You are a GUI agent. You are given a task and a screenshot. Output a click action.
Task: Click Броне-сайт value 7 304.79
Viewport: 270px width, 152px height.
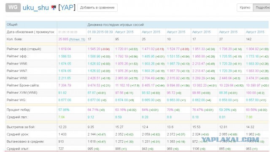coord(65,85)
